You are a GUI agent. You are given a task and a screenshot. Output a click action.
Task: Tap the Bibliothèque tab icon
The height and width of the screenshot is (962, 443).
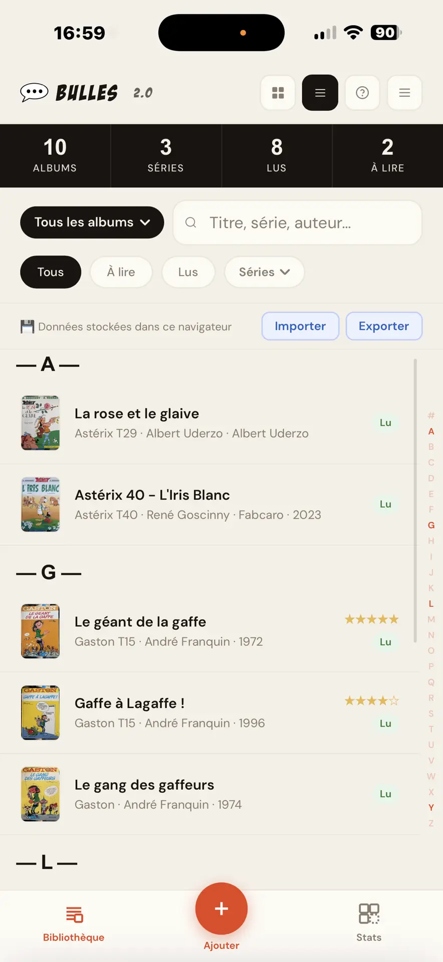point(74,914)
